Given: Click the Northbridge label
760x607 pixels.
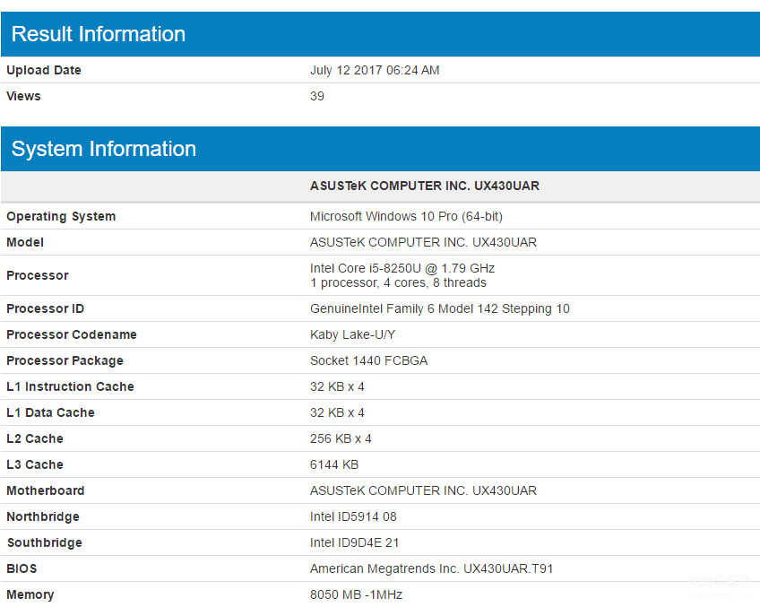Looking at the screenshot, I should [x=43, y=516].
